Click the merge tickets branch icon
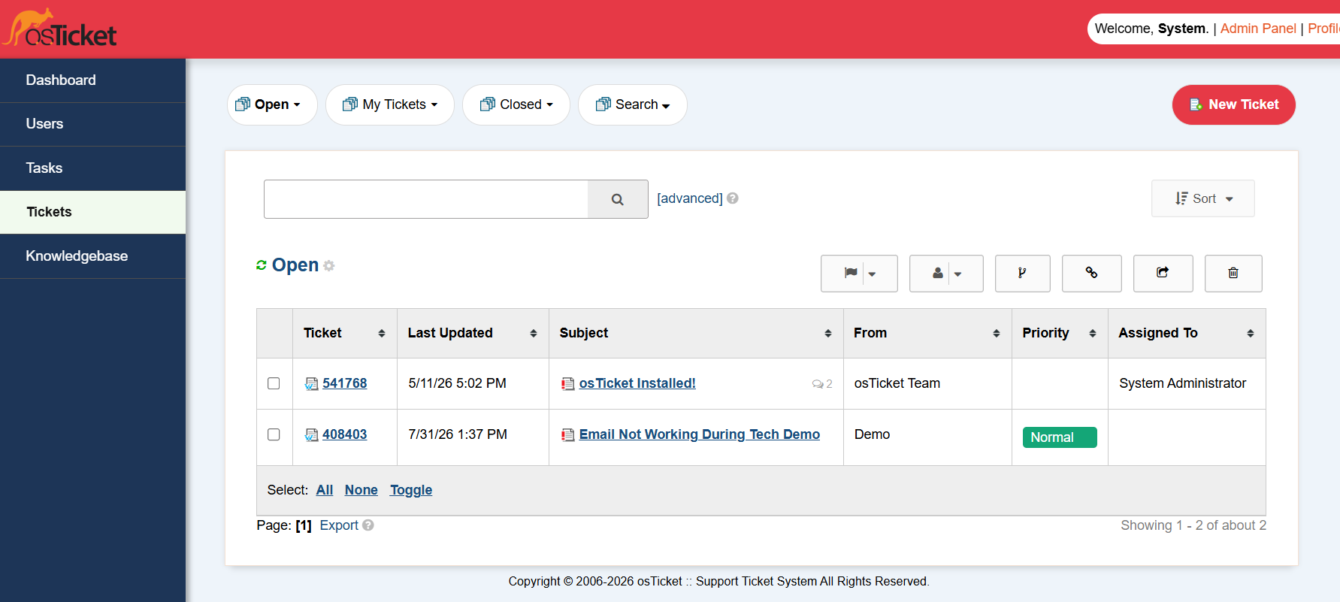 click(x=1022, y=273)
